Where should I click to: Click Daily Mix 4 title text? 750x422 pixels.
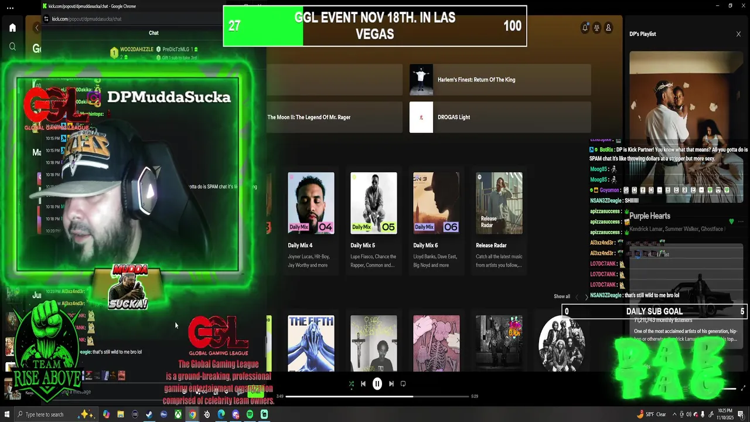pyautogui.click(x=300, y=246)
